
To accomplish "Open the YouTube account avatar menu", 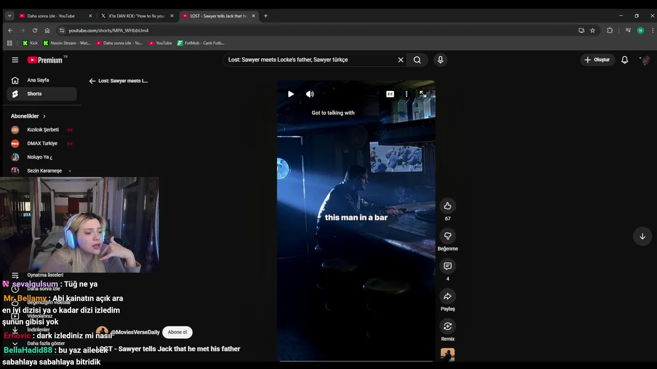I will click(x=645, y=60).
